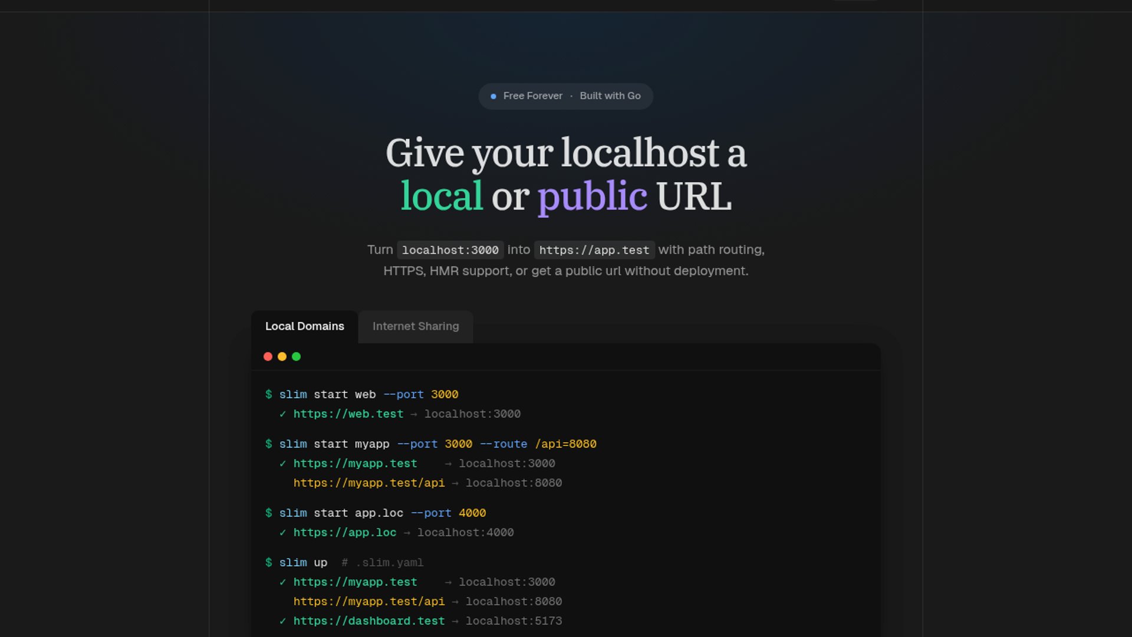
Task: Click the red terminal window dot
Action: pyautogui.click(x=268, y=356)
